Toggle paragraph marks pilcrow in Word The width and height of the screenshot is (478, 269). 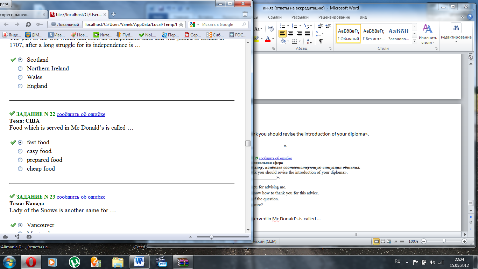[x=321, y=41]
